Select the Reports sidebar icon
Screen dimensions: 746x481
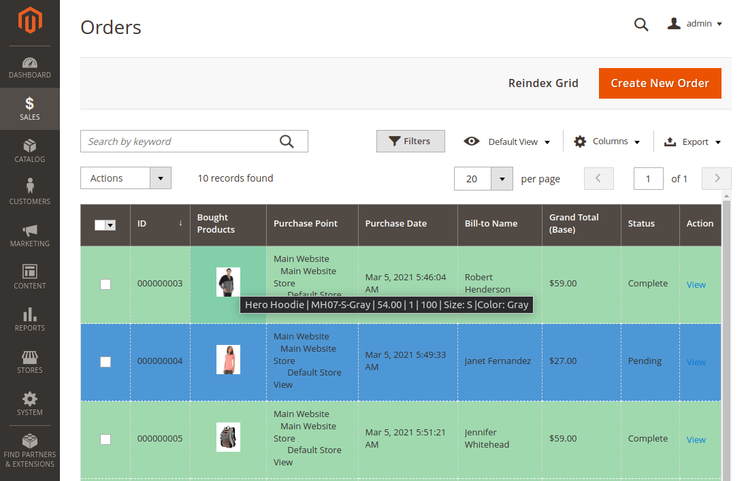coord(30,320)
